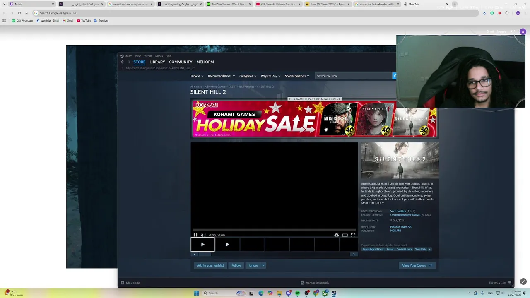Image resolution: width=530 pixels, height=298 pixels.
Task: Select the Survival Horror tag
Action: click(x=404, y=249)
